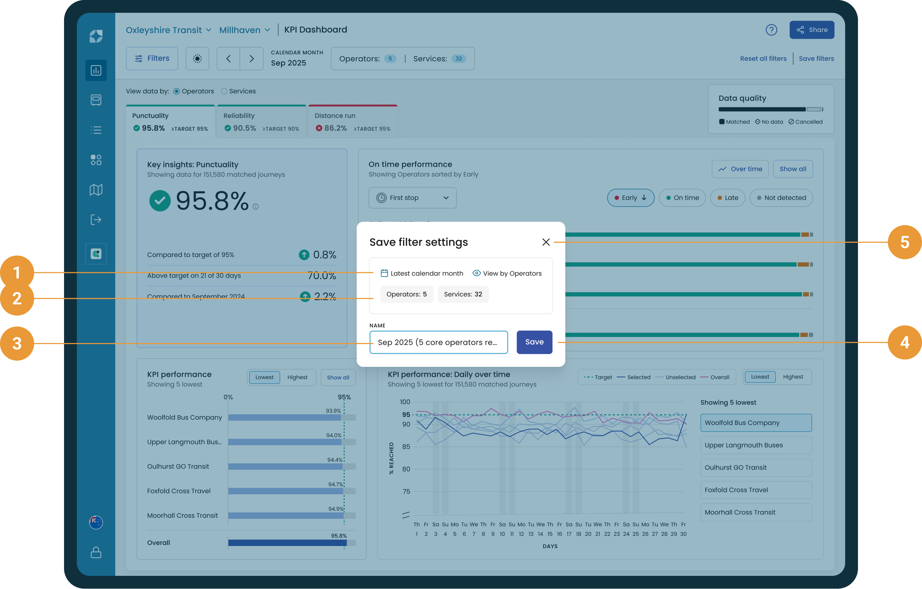Screen dimensions: 922x589
Task: Toggle the light mode sun icon button
Action: tap(197, 59)
